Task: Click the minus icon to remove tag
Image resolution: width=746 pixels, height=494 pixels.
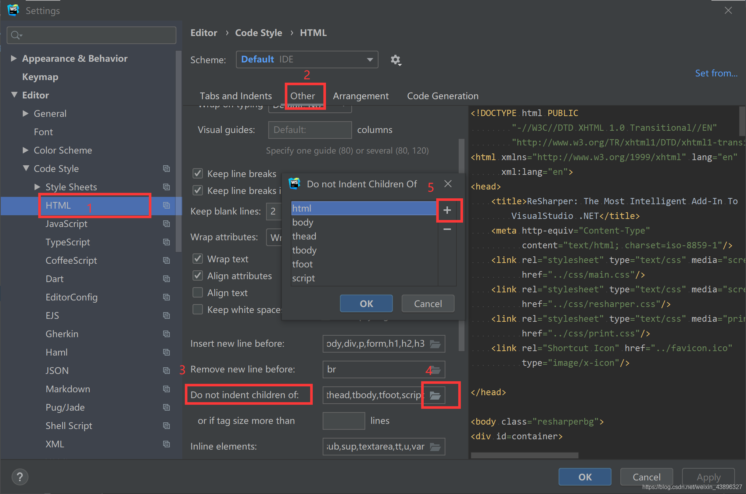Action: point(447,229)
